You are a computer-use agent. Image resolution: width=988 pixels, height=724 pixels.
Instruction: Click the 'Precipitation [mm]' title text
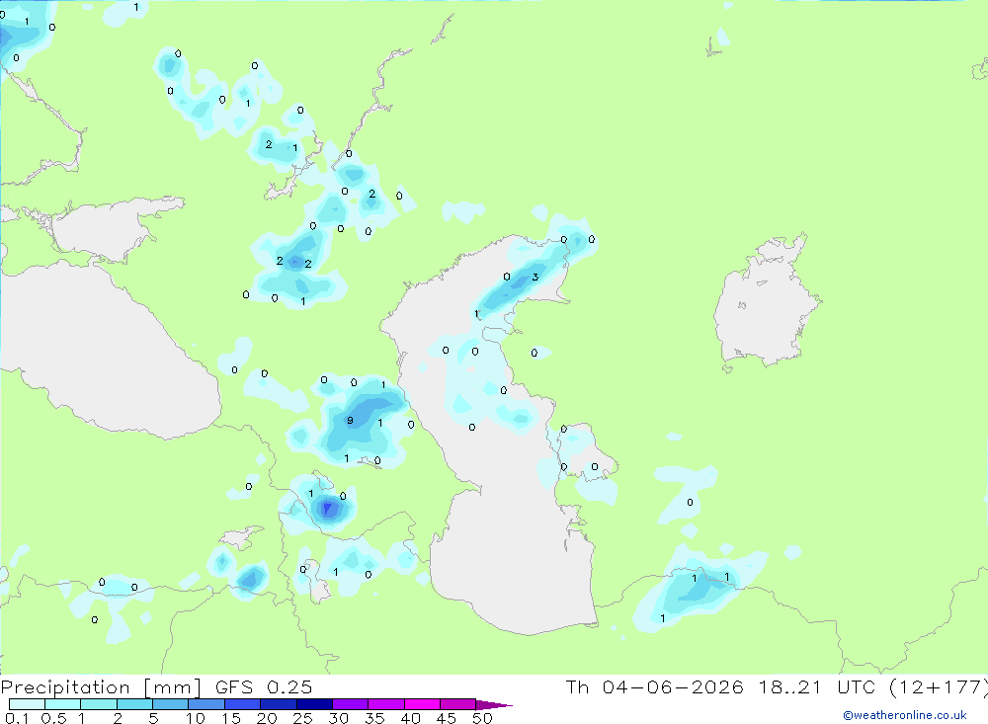(102, 687)
